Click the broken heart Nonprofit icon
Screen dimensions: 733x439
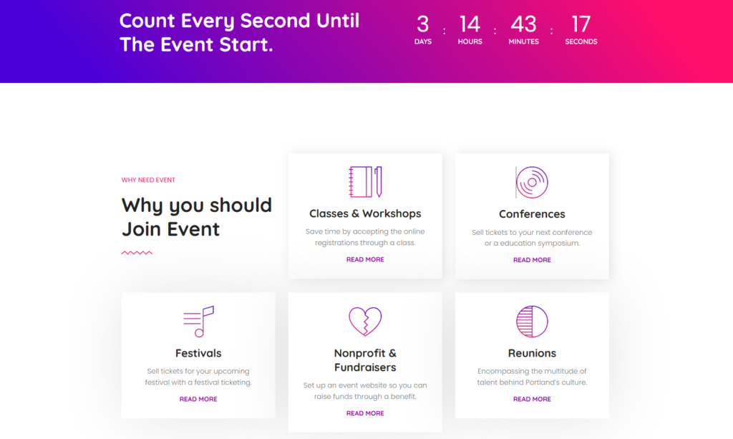pyautogui.click(x=365, y=322)
